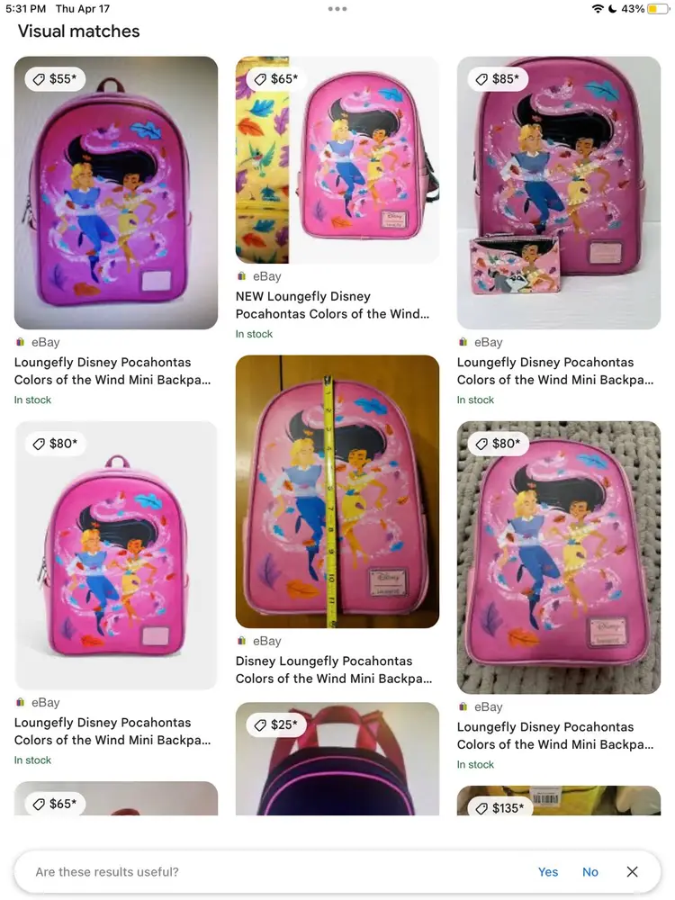Viewport: 675px width, 900px height.
Task: Dismiss the results feedback bar
Action: (632, 871)
